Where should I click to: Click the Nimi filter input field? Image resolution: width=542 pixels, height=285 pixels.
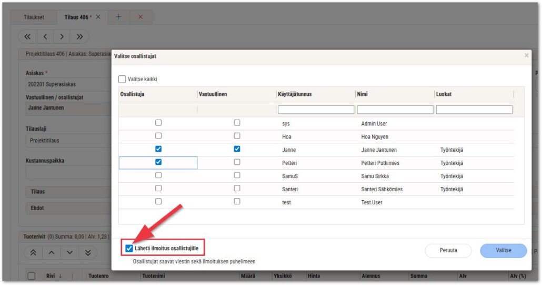point(395,110)
